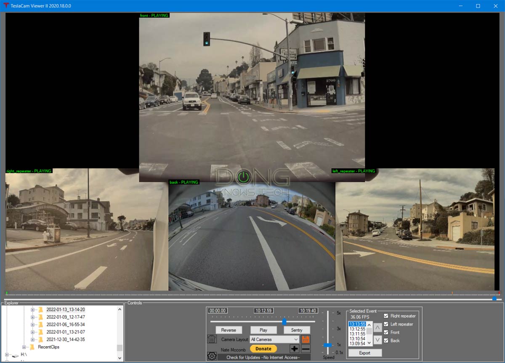The height and width of the screenshot is (363, 505).
Task: Click the back camera video view
Action: (x=252, y=236)
